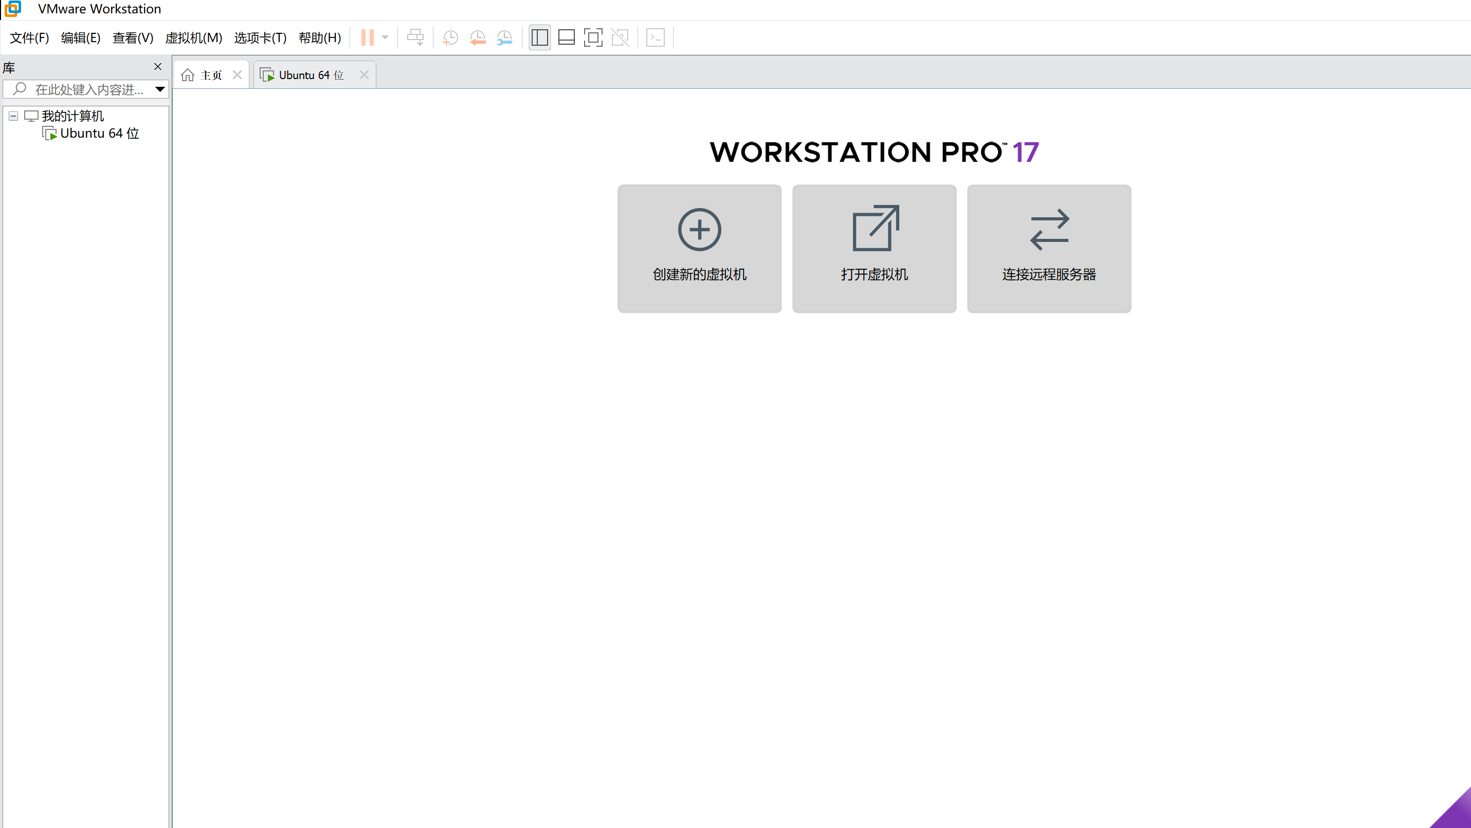Click the console view toolbar icon
This screenshot has height=828, width=1471.
[655, 37]
